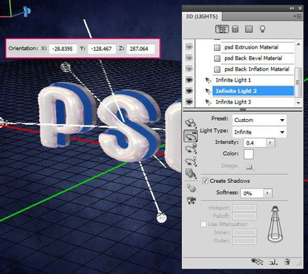The height and width of the screenshot is (274, 308).
Task: Hide the psd Back Inflation Material
Action: pyautogui.click(x=189, y=68)
